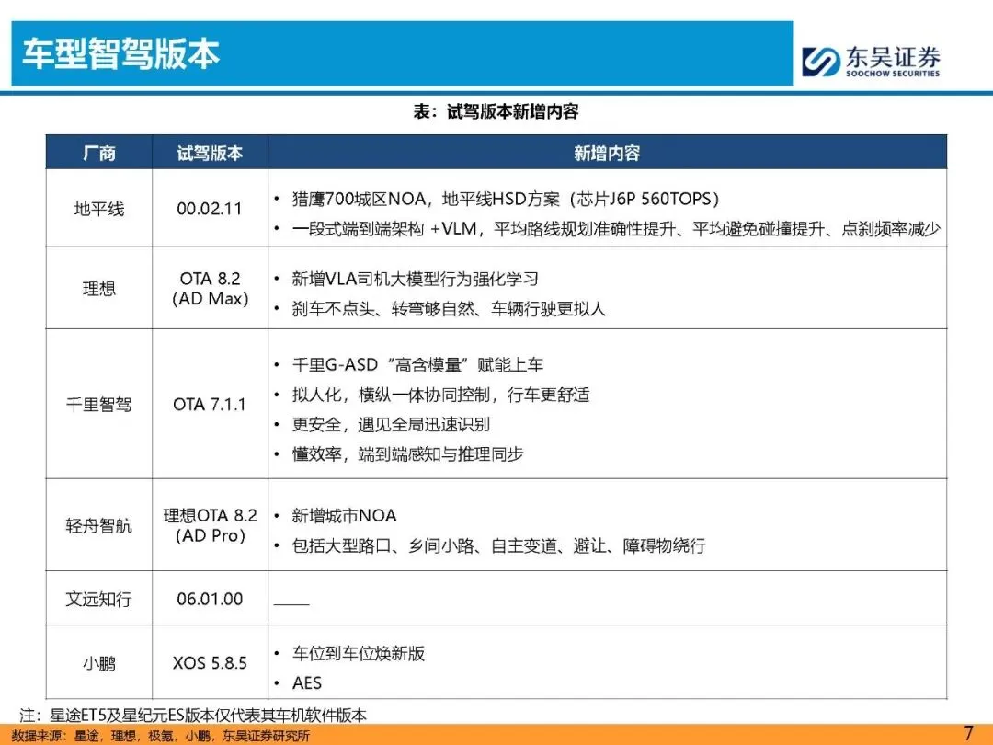This screenshot has width=993, height=745.
Task: Click the line starting 包括大型路口、乡间小路
Action: [x=498, y=545]
